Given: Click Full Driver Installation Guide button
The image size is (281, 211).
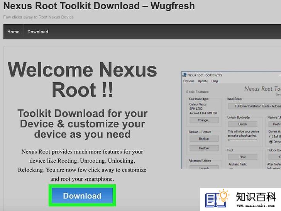Looking at the screenshot, I should coord(255,106).
